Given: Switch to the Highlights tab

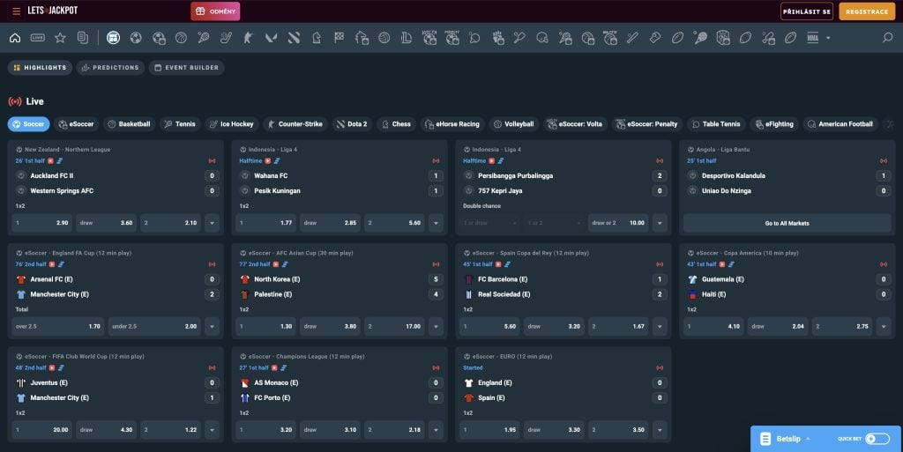Looking at the screenshot, I should pos(40,67).
